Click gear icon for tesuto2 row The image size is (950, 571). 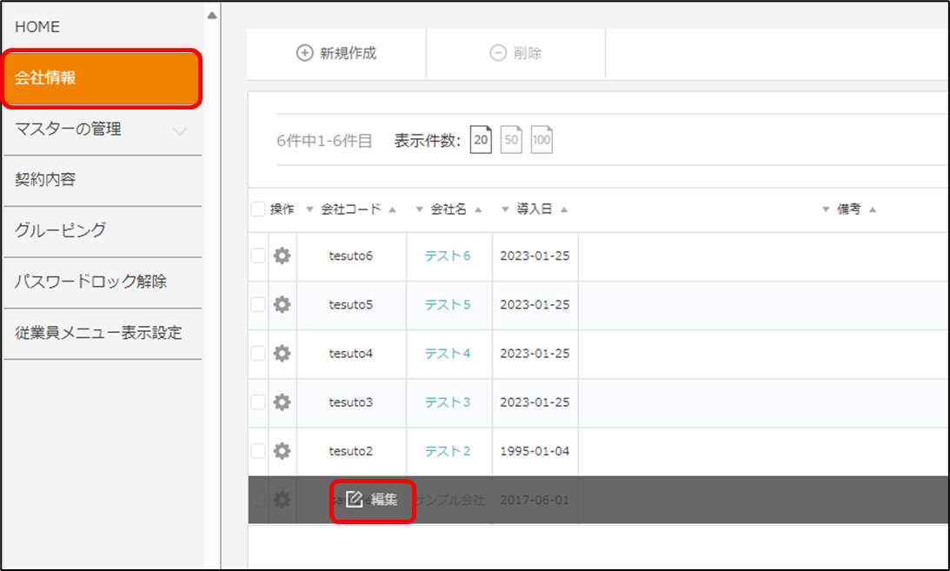tap(282, 451)
